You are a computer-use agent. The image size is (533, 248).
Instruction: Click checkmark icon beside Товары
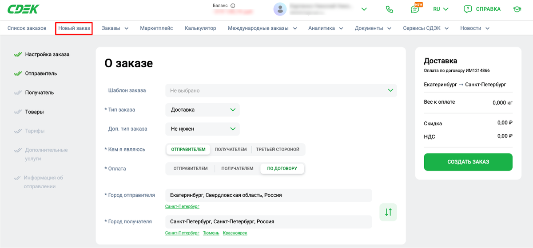click(x=18, y=112)
